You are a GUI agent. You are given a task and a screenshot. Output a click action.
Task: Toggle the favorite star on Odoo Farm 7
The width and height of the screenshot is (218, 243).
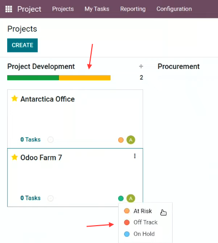(14, 157)
